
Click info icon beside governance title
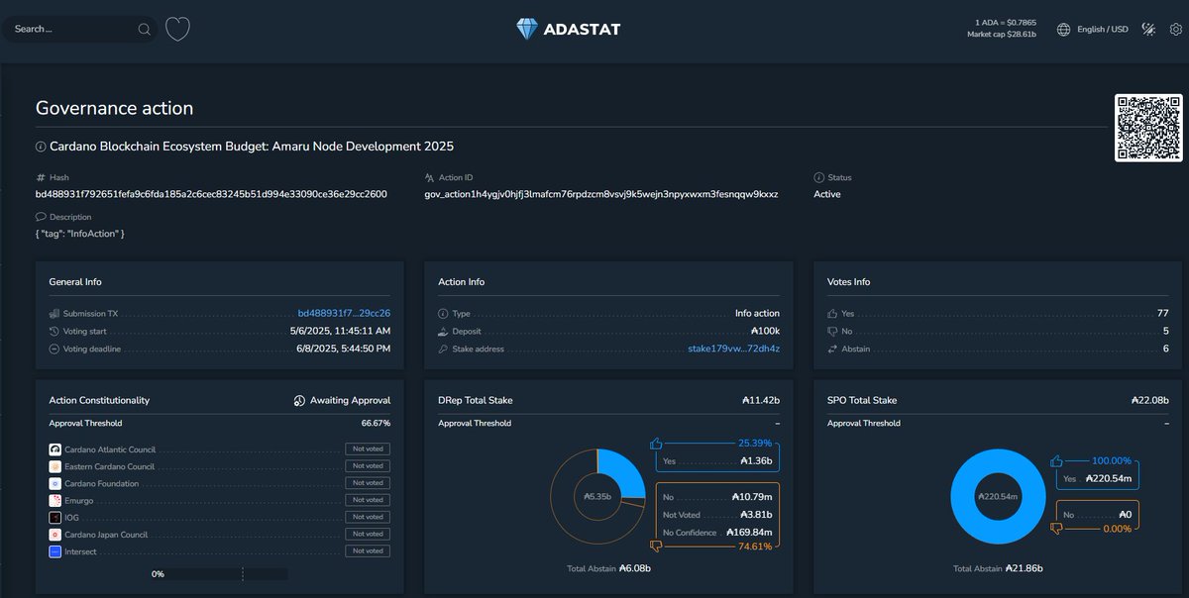coord(41,147)
